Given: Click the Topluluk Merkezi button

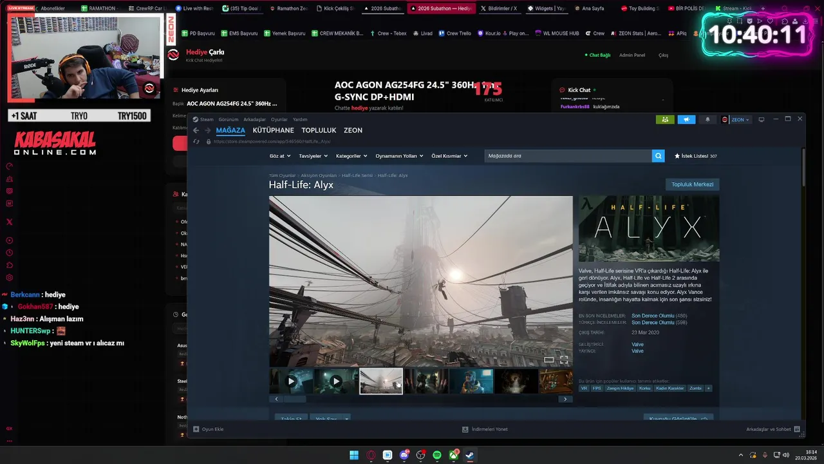Looking at the screenshot, I should pos(692,184).
